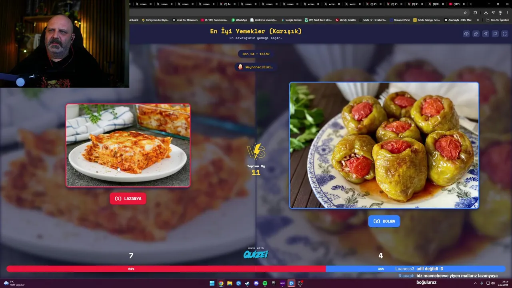The height and width of the screenshot is (288, 512).
Task: Click the Son 64 • 18/32 round badge
Action: pos(256,54)
